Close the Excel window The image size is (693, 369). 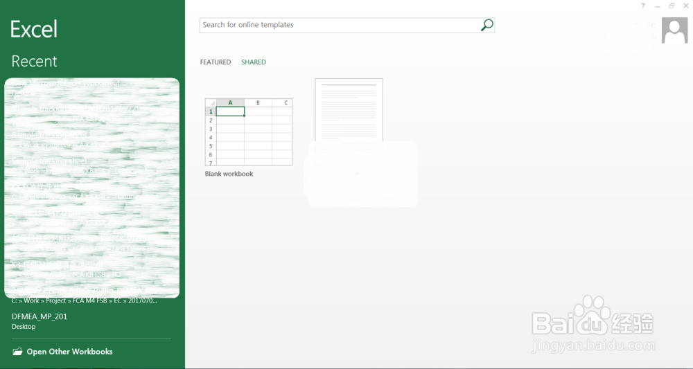(686, 6)
